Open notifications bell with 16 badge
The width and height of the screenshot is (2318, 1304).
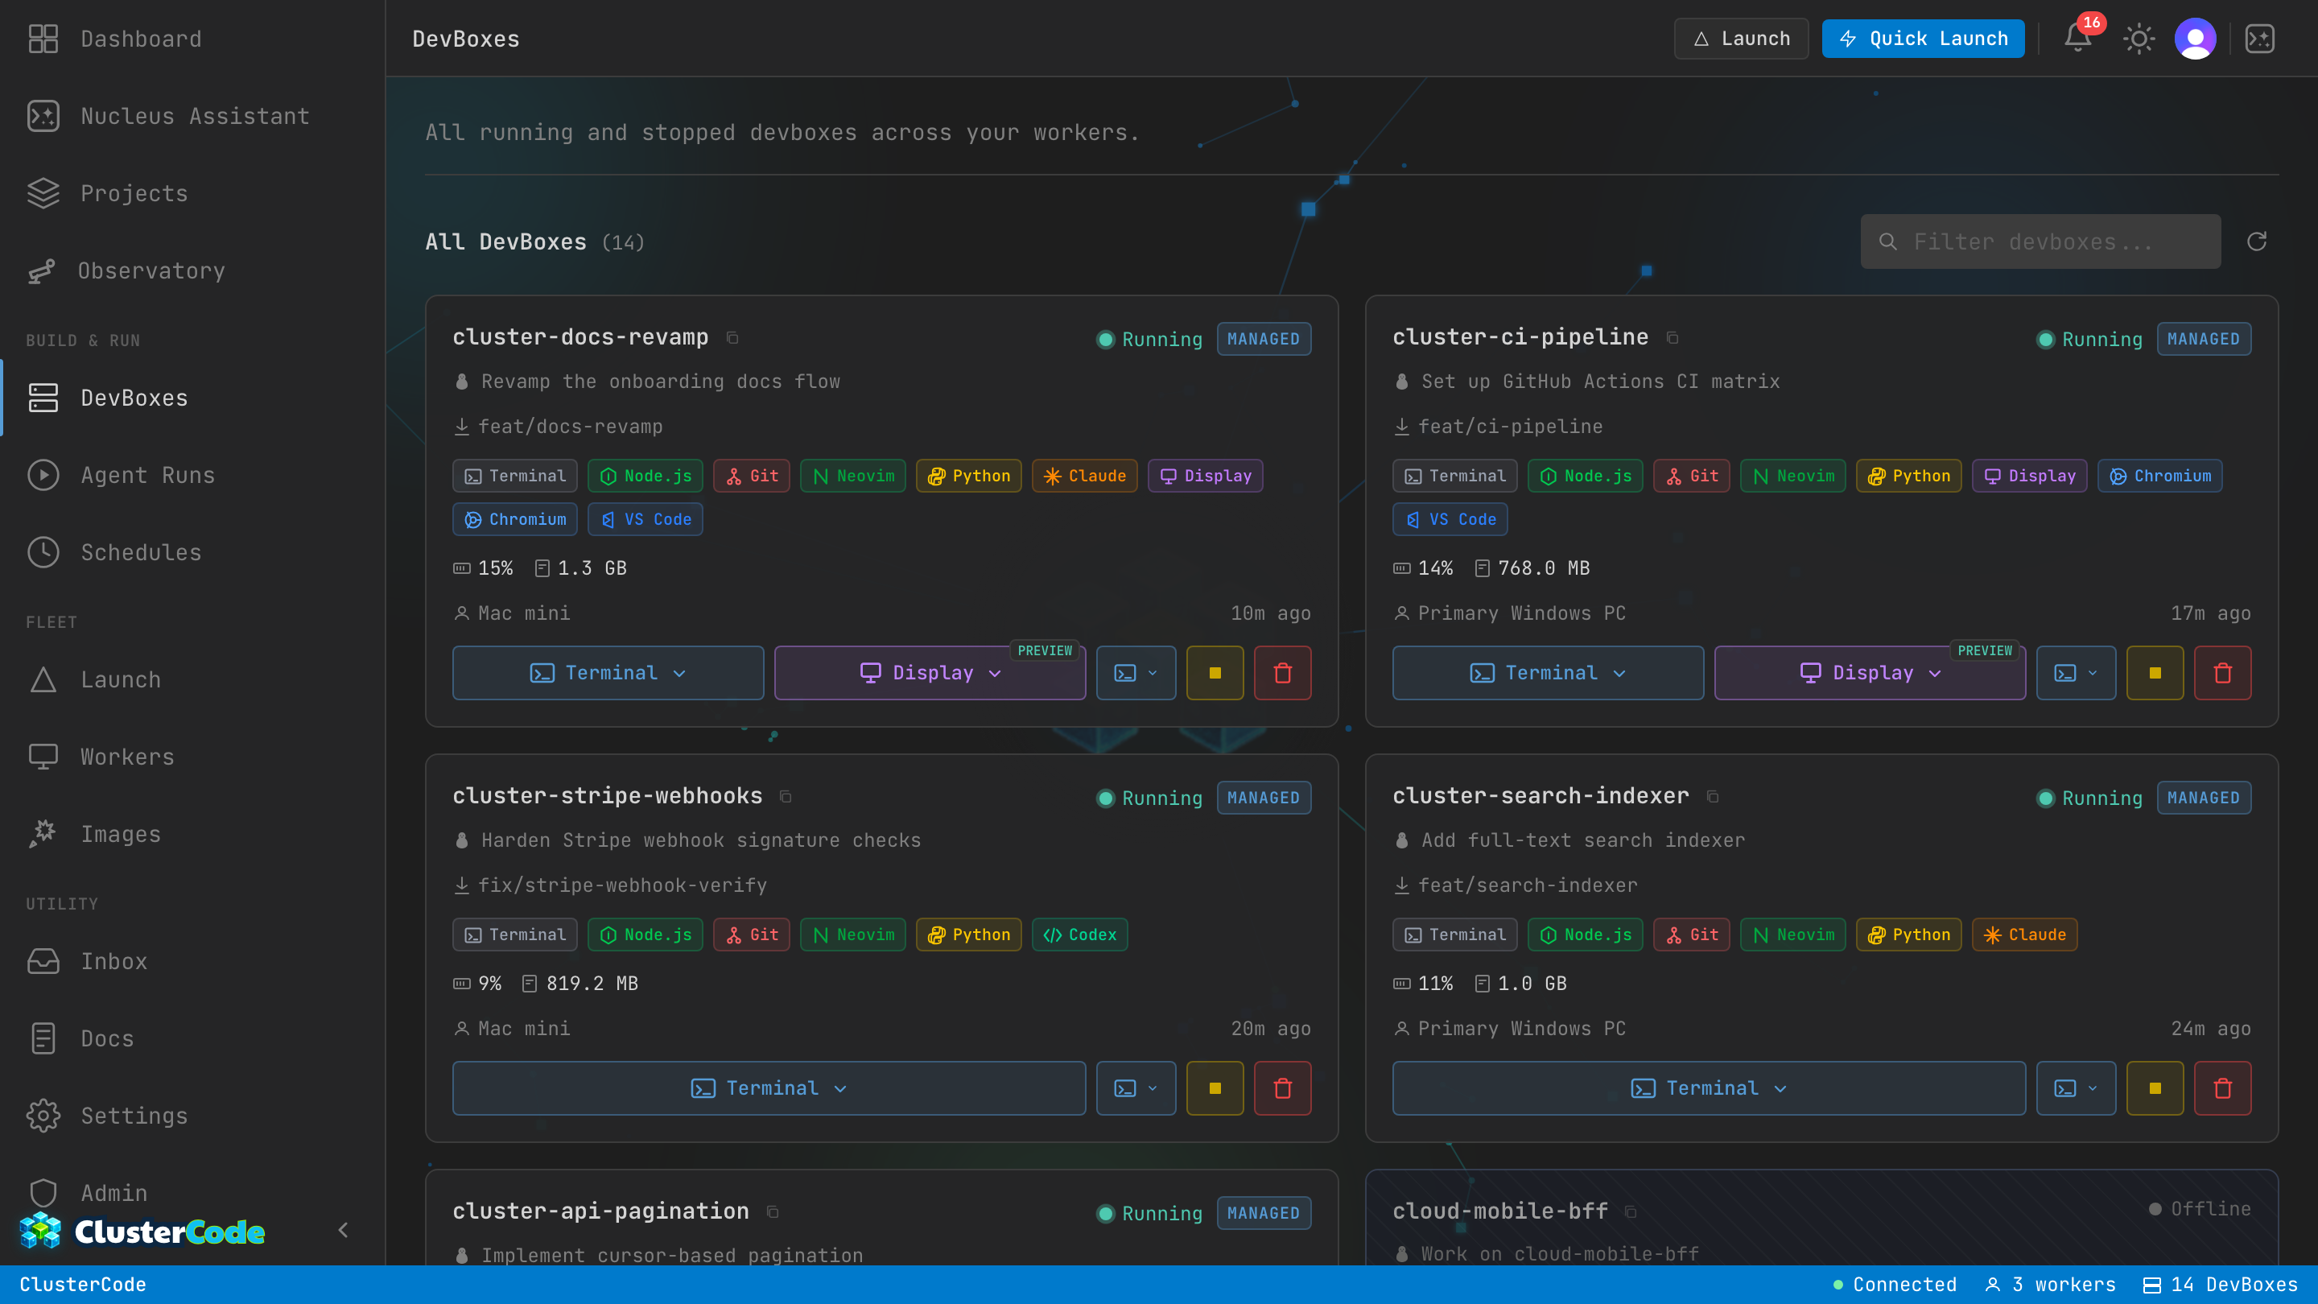pos(2077,38)
